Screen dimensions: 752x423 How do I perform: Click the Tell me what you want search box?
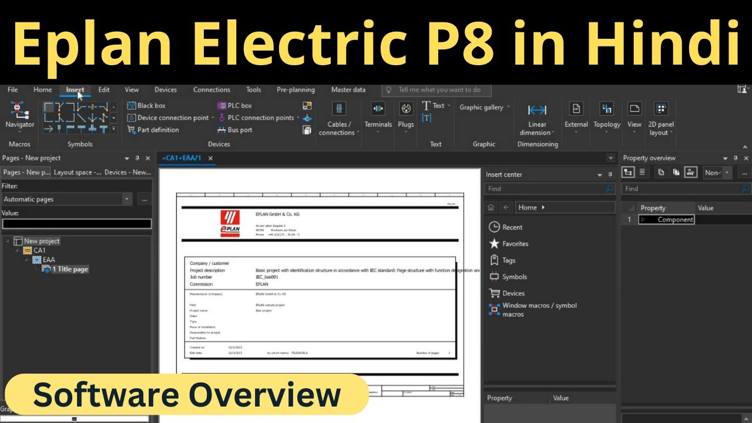pos(437,90)
